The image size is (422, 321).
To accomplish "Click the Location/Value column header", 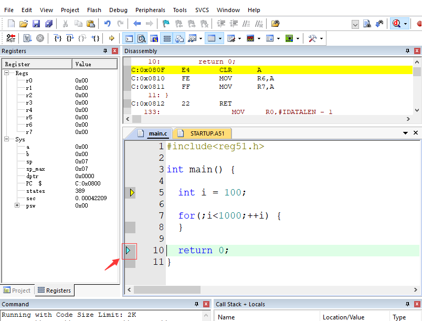I will pyautogui.click(x=354, y=317).
